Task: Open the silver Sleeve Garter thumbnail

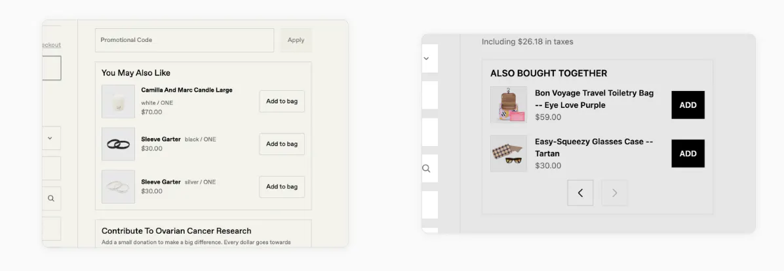Action: point(119,187)
